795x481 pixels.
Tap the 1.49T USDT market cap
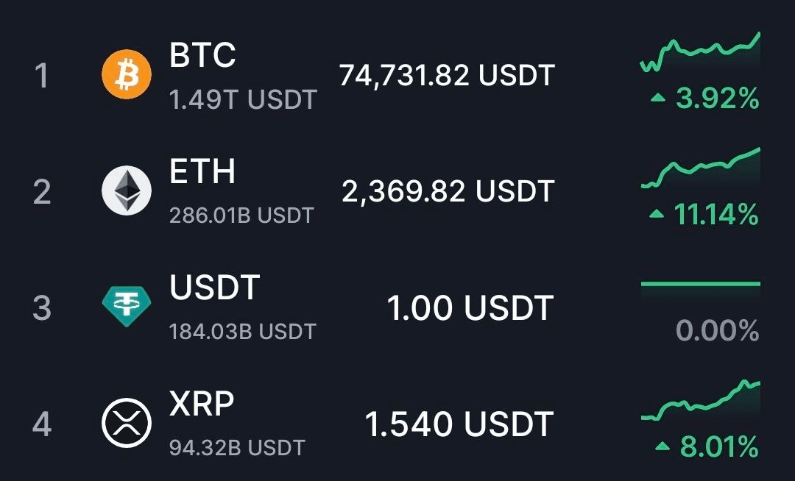(243, 99)
